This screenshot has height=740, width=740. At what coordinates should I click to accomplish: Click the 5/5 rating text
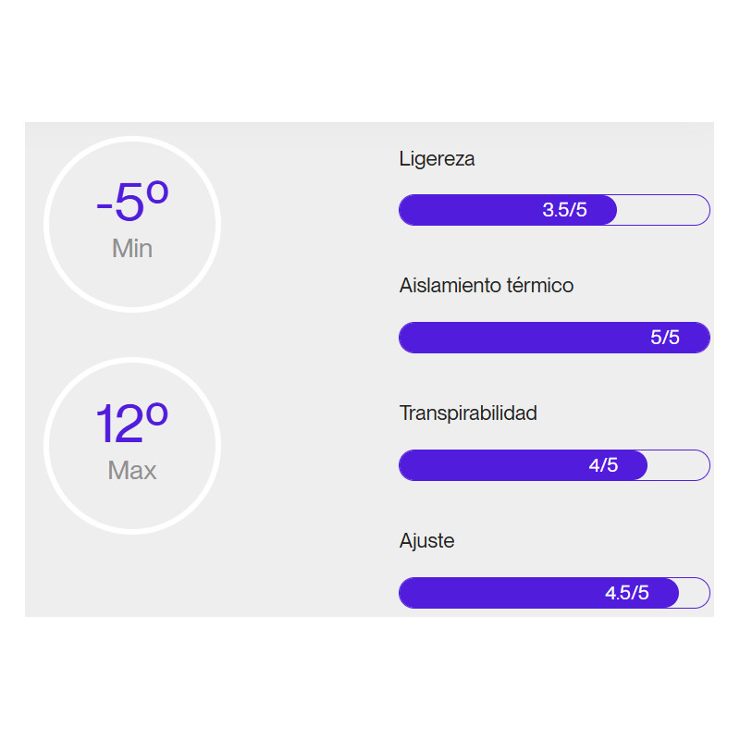pos(664,338)
